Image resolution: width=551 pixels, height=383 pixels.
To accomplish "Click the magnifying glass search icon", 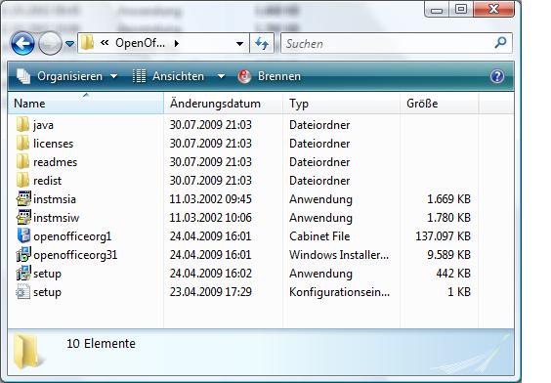I will (x=501, y=43).
